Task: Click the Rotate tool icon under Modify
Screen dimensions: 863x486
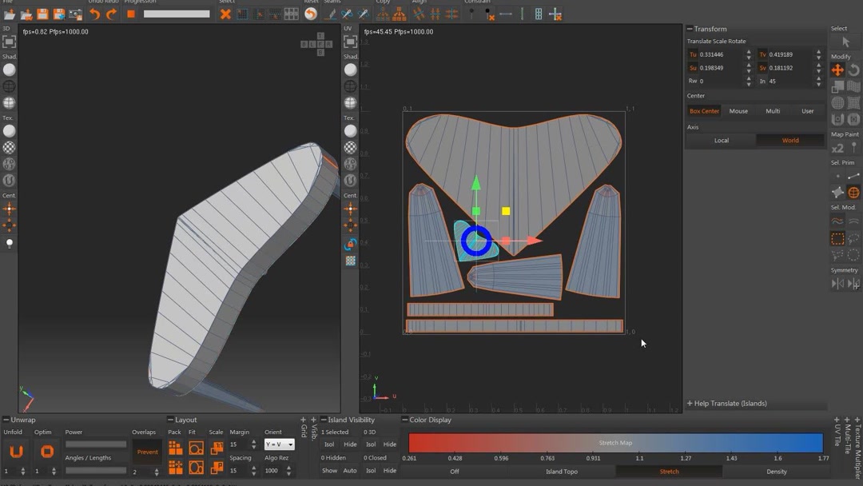Action: [853, 70]
